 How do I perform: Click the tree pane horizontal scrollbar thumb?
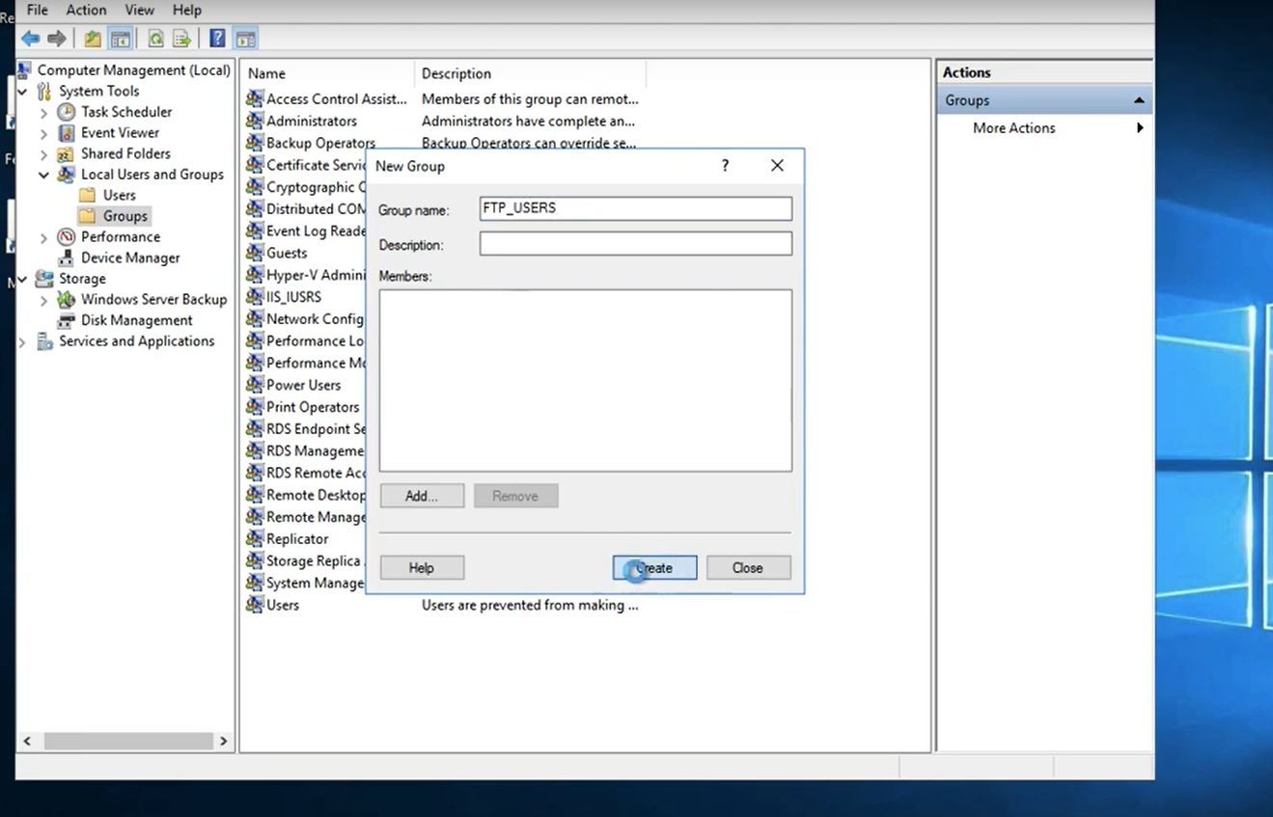[128, 741]
